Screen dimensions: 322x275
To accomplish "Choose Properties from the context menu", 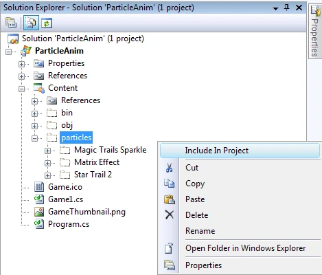I will 240,265.
